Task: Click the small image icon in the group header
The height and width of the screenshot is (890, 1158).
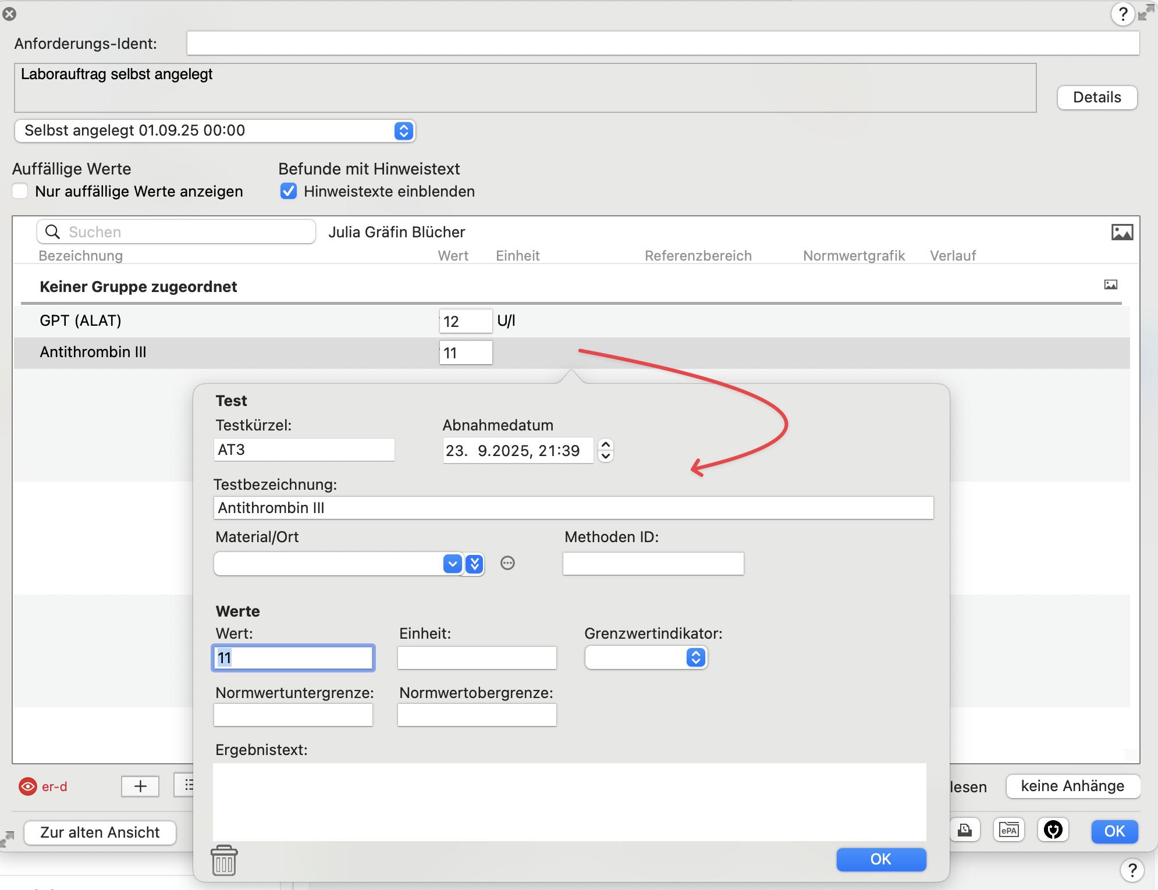Action: tap(1111, 285)
